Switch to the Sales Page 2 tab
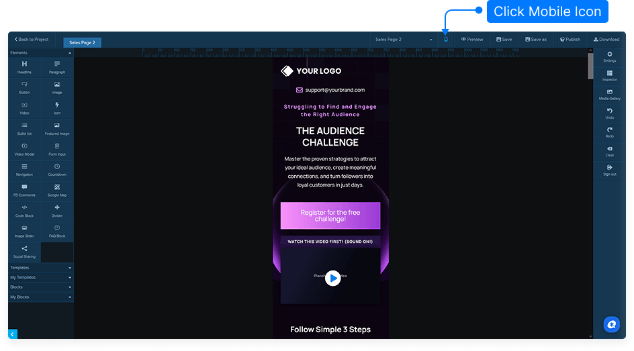Image resolution: width=634 pixels, height=351 pixels. 82,42
